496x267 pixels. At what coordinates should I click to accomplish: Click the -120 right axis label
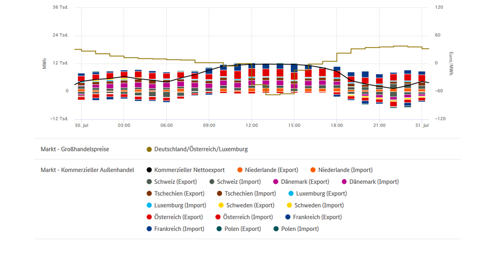coord(440,119)
